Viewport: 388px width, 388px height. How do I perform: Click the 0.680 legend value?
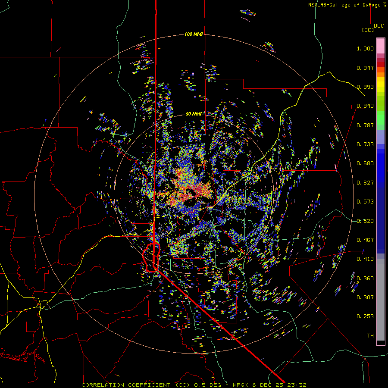[365, 163]
